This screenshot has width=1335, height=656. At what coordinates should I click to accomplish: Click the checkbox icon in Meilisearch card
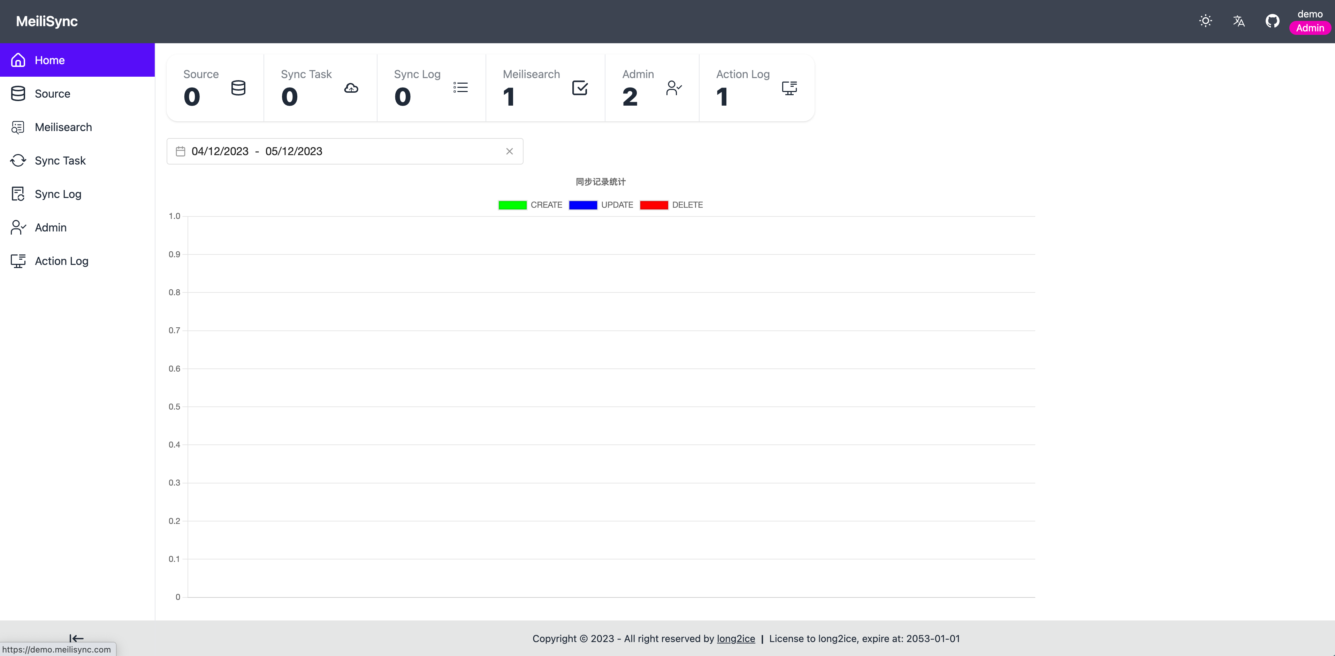(579, 88)
